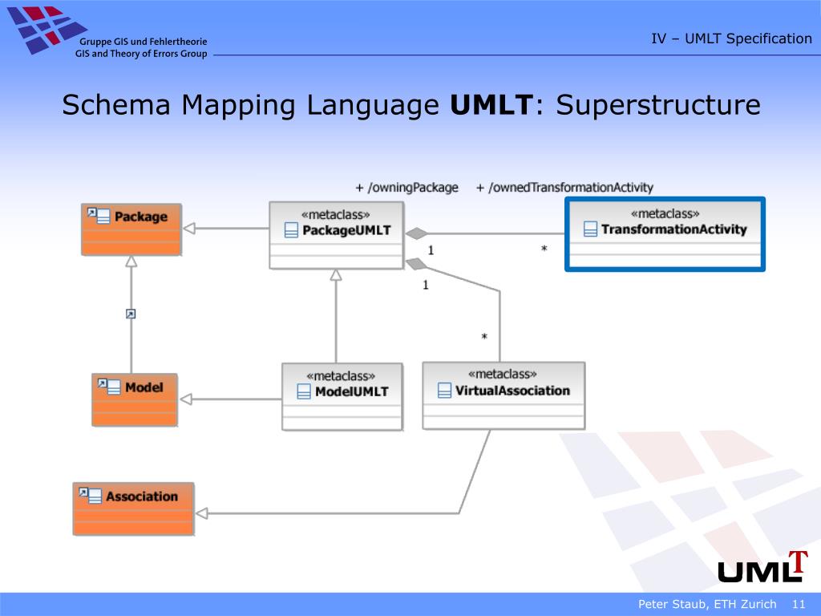Click arrowhead below Package from Model
821x616 pixels.
[131, 261]
